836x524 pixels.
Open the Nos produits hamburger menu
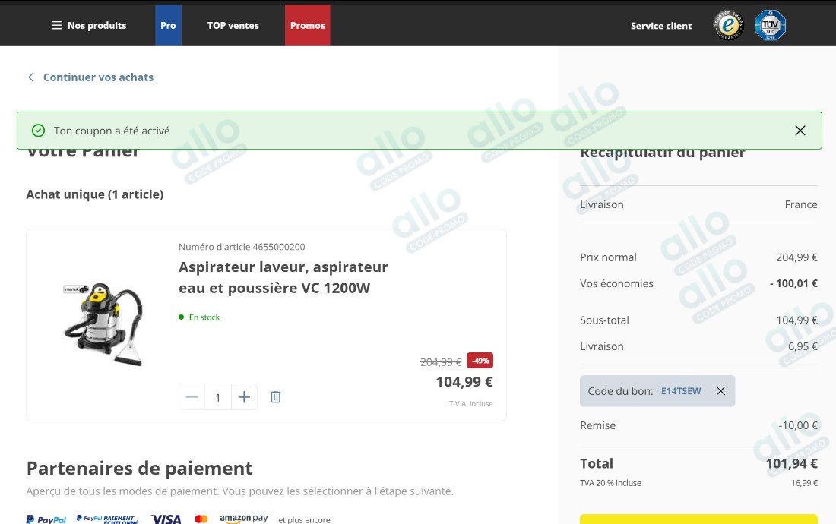click(x=89, y=25)
